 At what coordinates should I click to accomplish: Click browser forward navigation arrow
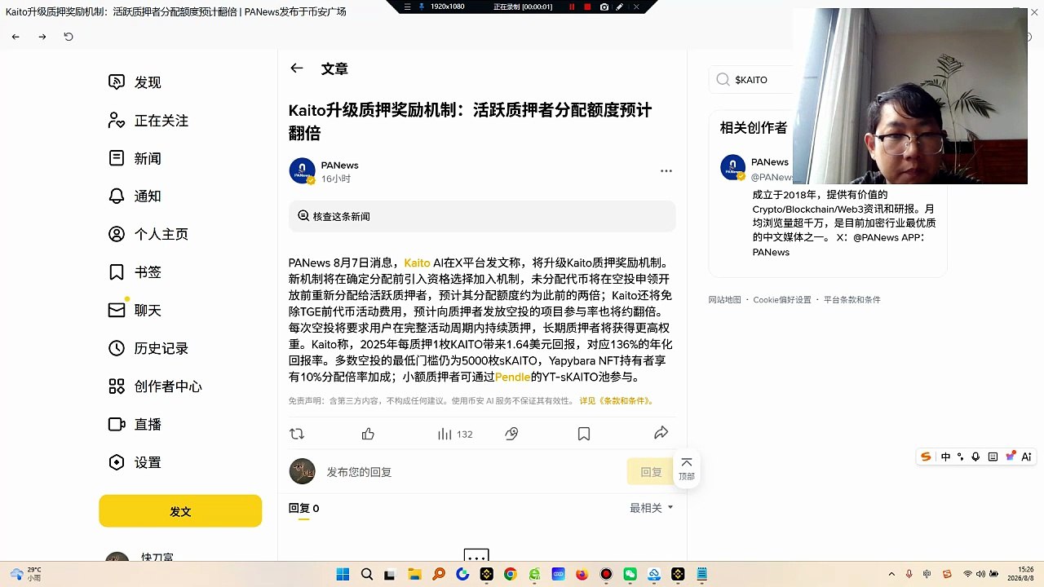(x=42, y=37)
